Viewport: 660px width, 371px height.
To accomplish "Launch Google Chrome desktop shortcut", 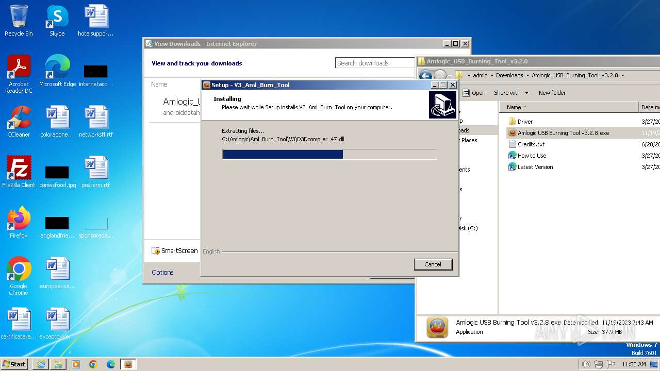I will click(19, 276).
